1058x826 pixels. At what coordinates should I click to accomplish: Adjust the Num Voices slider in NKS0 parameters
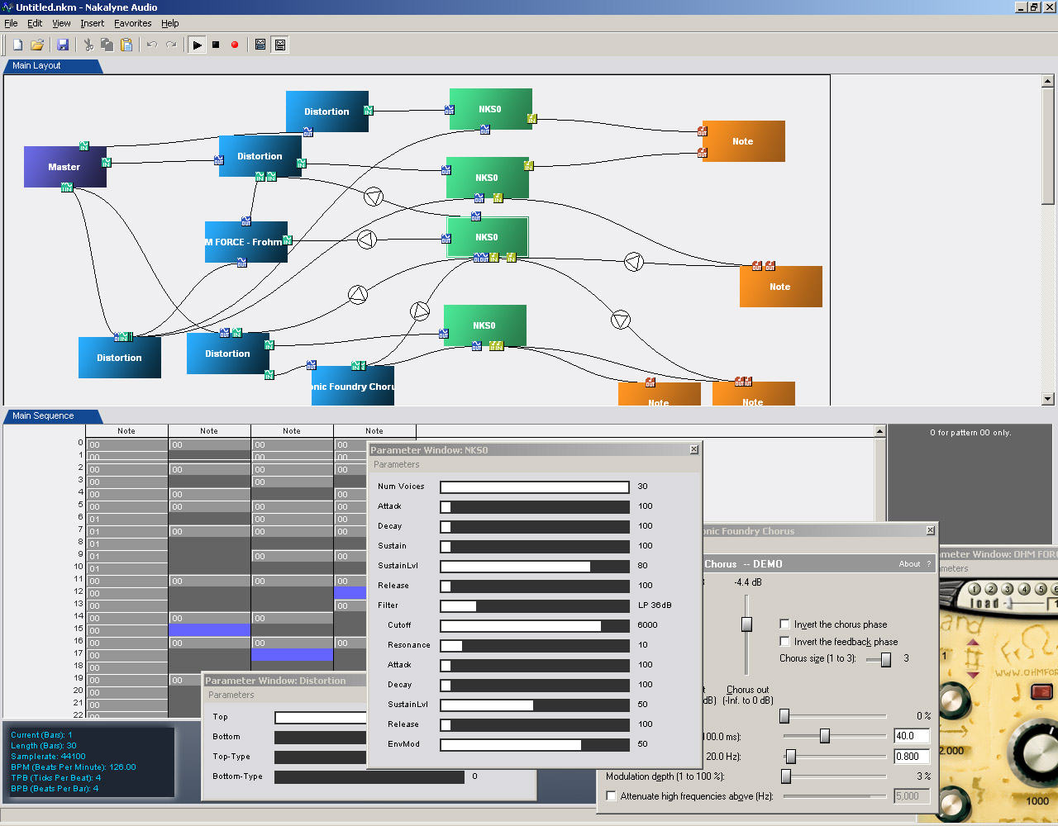pos(535,487)
